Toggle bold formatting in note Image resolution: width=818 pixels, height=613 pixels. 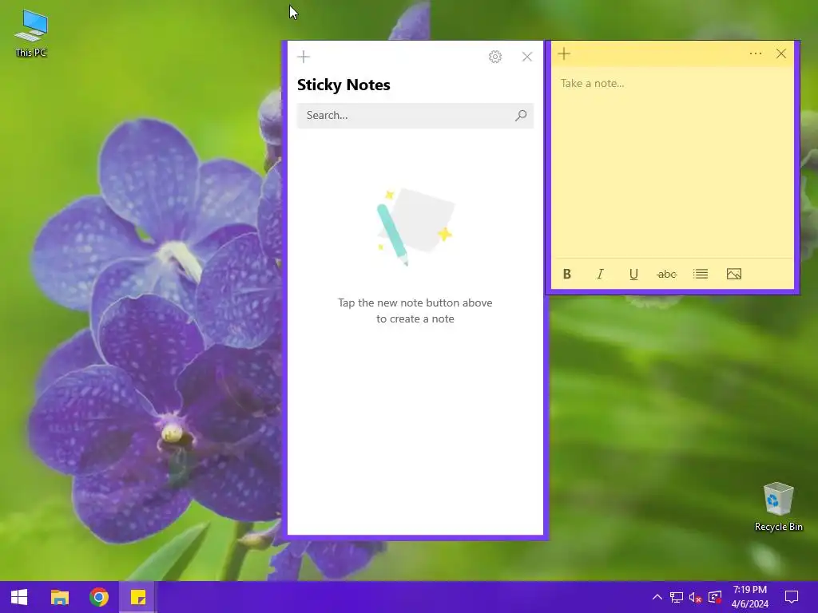click(x=567, y=275)
